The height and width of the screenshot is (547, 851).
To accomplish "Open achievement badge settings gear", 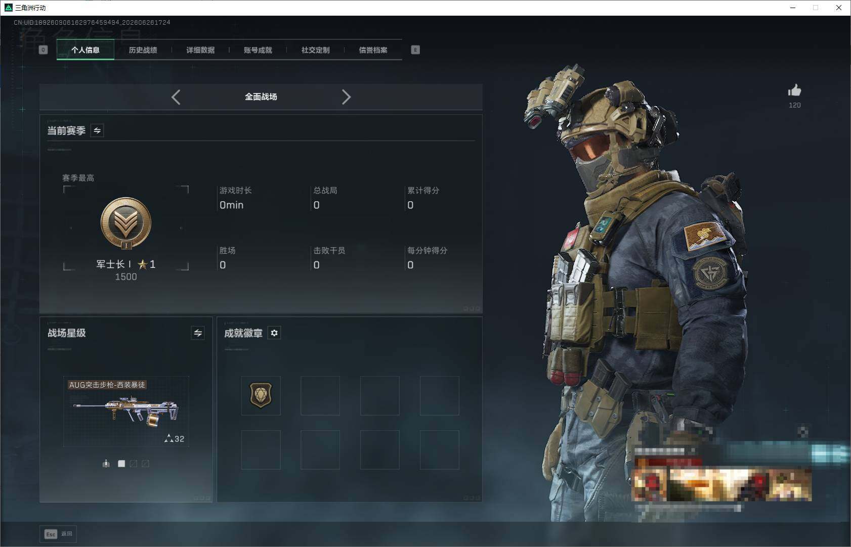I will (274, 333).
